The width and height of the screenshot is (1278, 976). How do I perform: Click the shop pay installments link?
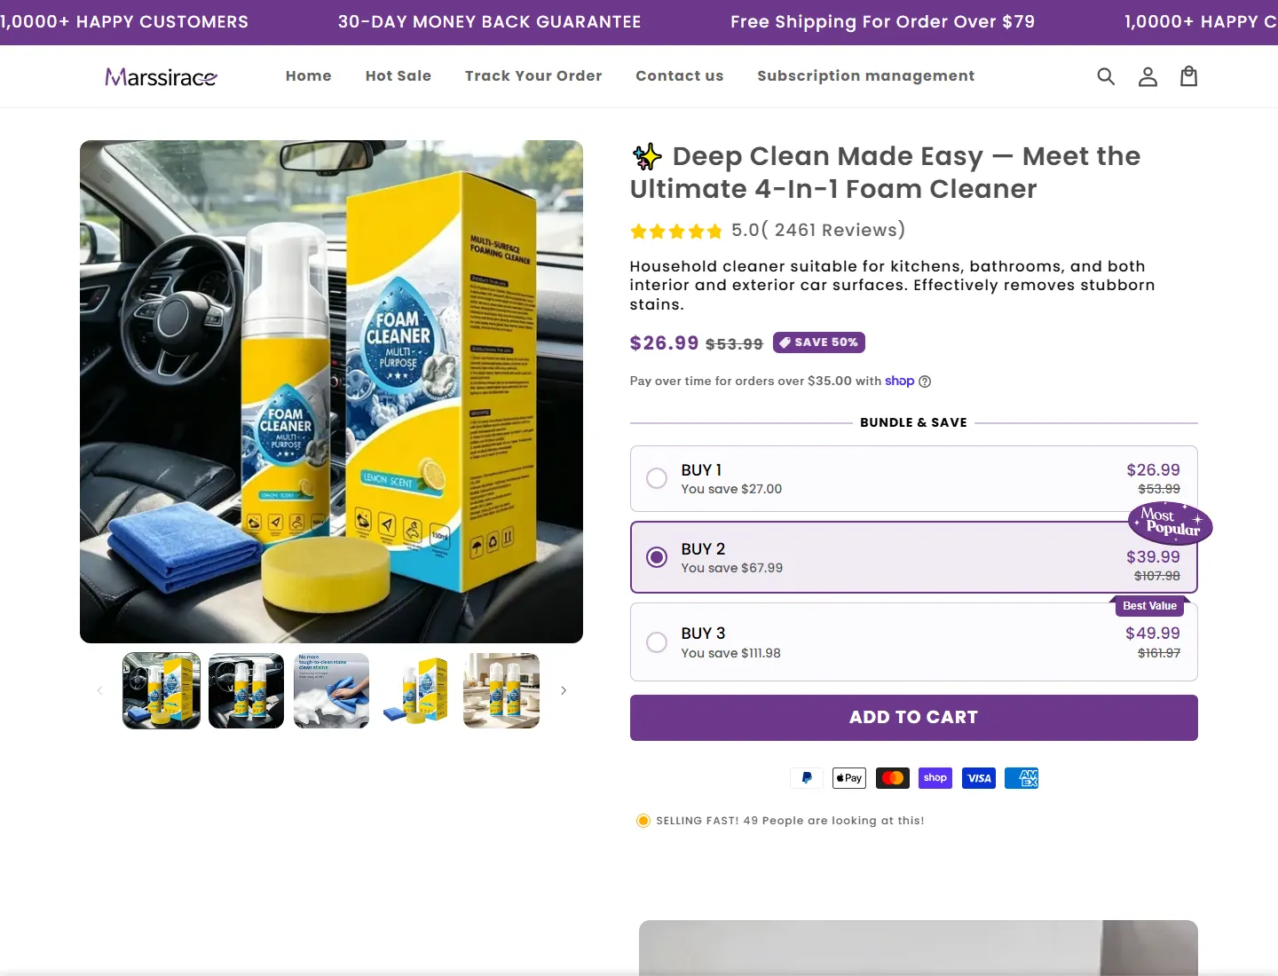900,381
